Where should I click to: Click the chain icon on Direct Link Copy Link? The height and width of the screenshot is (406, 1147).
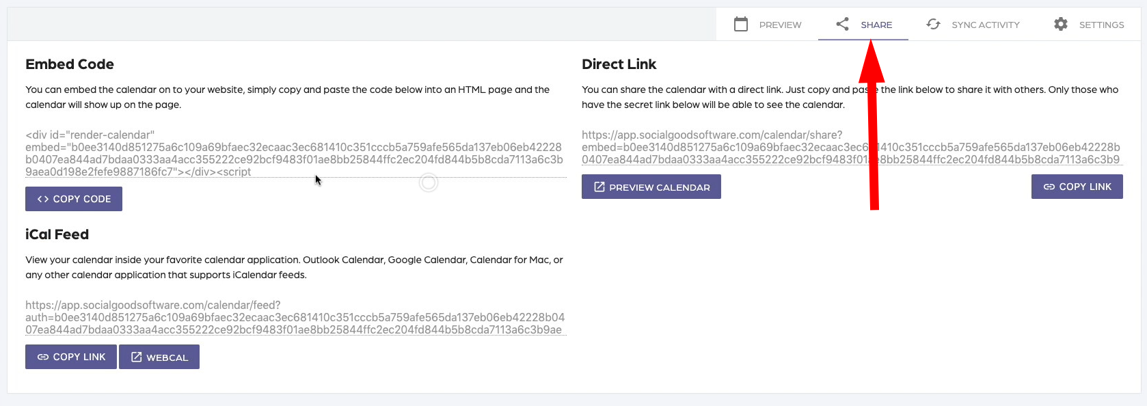click(1049, 187)
